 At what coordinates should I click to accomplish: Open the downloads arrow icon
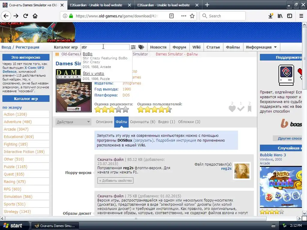[x=271, y=16]
